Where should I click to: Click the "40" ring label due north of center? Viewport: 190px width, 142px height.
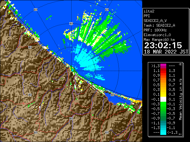click(x=71, y=24)
